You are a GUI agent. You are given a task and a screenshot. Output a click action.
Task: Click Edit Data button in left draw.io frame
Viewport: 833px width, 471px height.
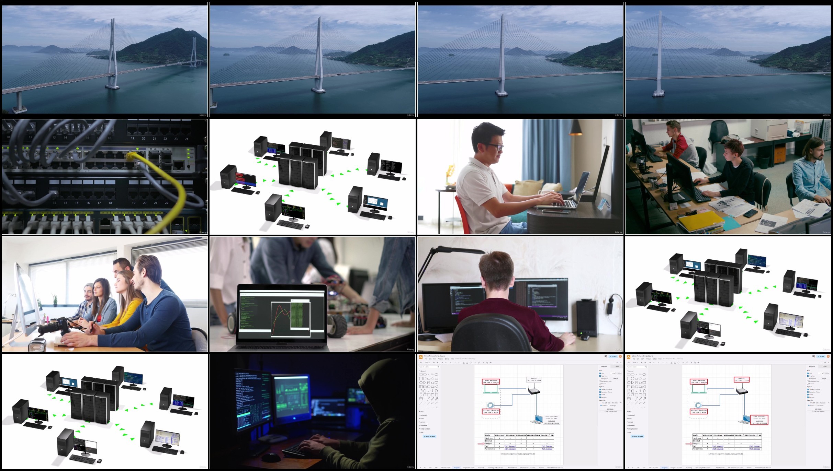tap(611, 409)
